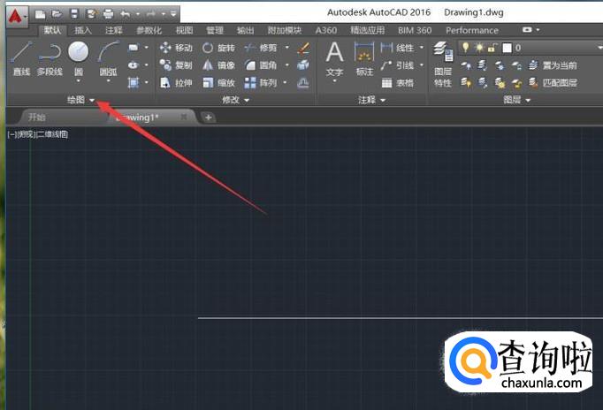Click the New drawing icon
The image size is (603, 410).
(40, 15)
